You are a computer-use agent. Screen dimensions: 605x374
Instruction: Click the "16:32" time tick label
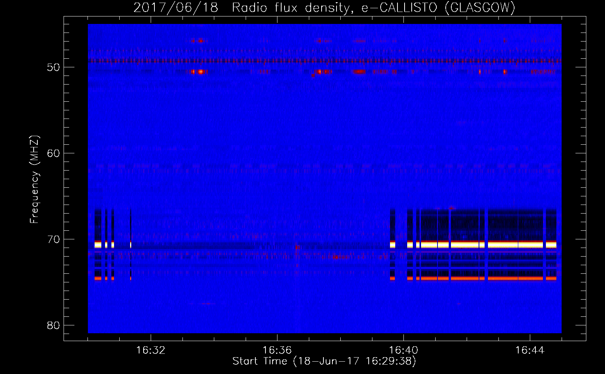tap(151, 350)
